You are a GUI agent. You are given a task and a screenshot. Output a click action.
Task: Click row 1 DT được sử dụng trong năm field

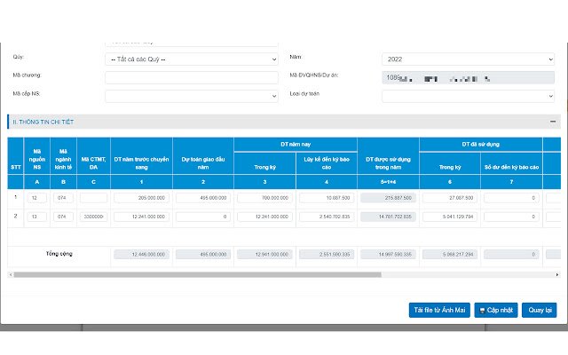pyautogui.click(x=388, y=198)
